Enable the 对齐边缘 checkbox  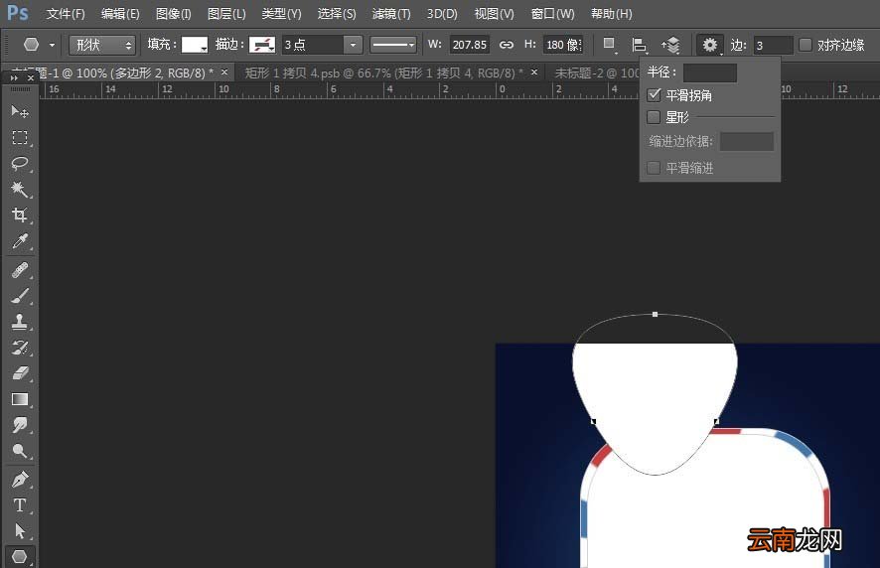pyautogui.click(x=806, y=45)
